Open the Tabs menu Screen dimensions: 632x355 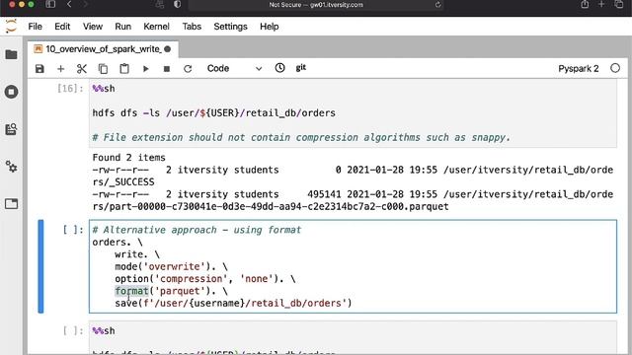coord(192,27)
